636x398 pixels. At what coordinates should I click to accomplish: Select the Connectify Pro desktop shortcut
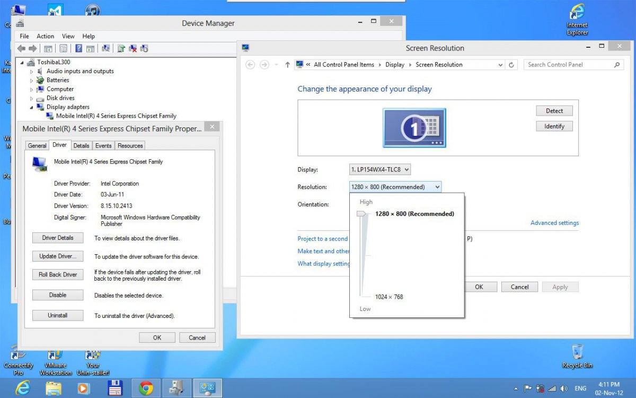[19, 361]
